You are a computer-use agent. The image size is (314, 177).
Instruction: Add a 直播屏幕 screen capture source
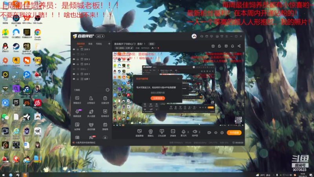click(x=139, y=133)
